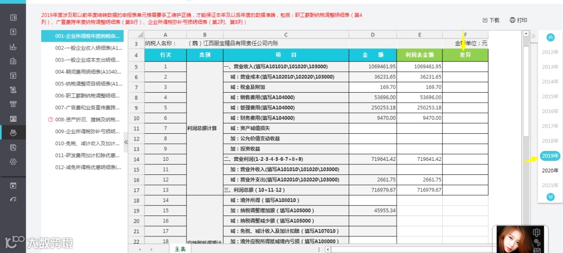Click the 差异 column header cell

[466, 55]
